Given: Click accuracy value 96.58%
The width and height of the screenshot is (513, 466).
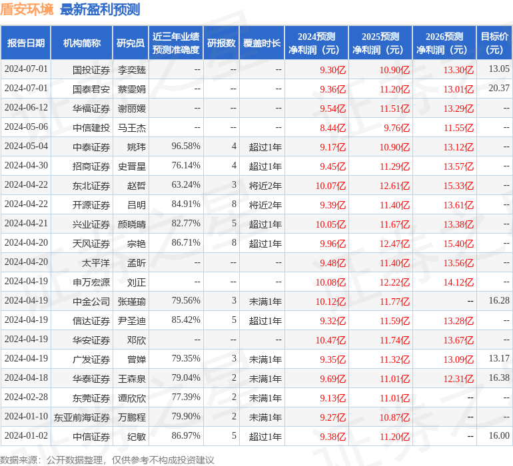Looking at the screenshot, I should click(186, 146).
